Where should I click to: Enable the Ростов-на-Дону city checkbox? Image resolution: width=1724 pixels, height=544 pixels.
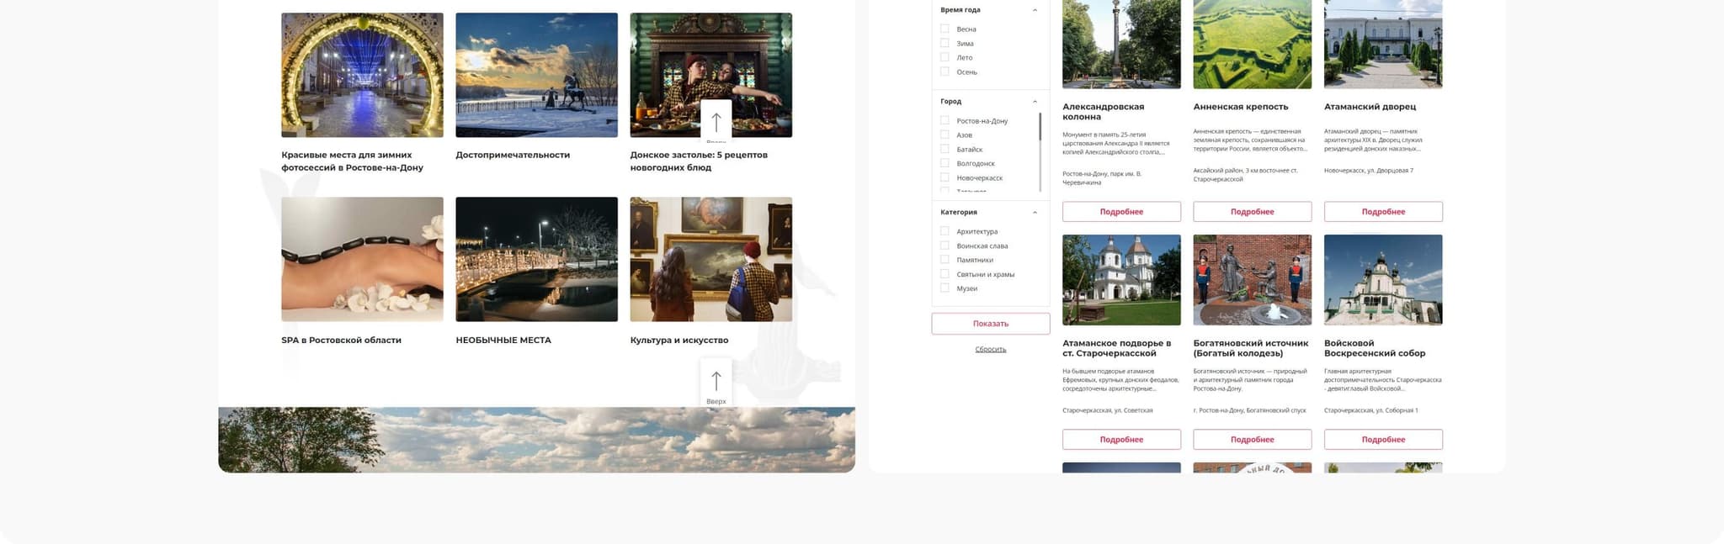click(x=944, y=120)
